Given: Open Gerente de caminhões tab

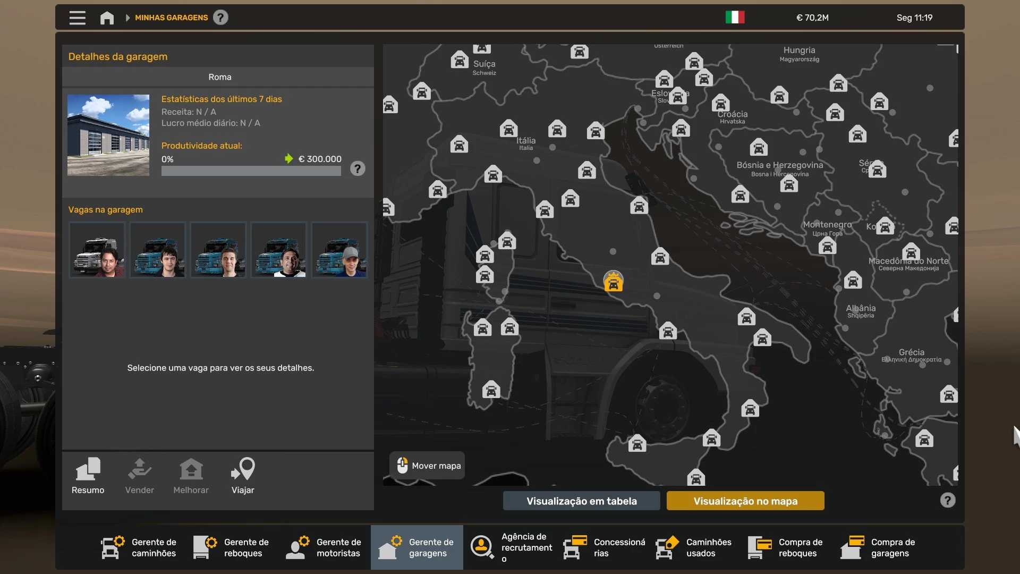Looking at the screenshot, I should (139, 547).
